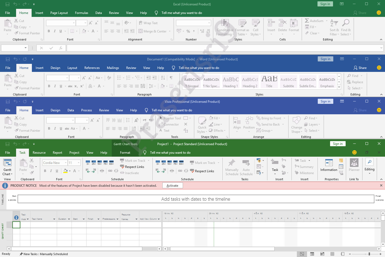
Task: Click Respect Links in first Schedule group
Action: pos(132,167)
